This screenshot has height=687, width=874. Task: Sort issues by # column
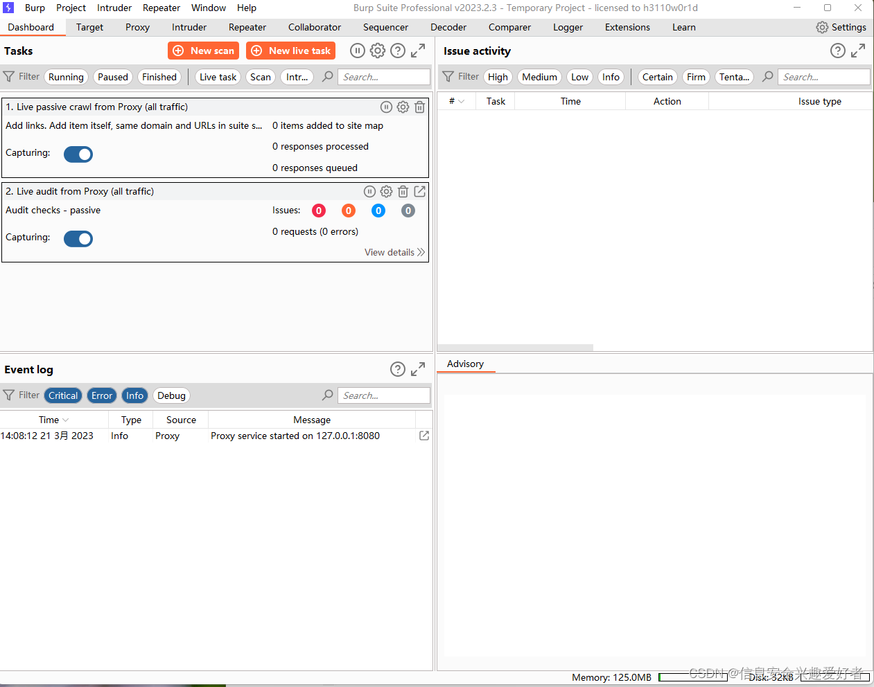coord(456,101)
